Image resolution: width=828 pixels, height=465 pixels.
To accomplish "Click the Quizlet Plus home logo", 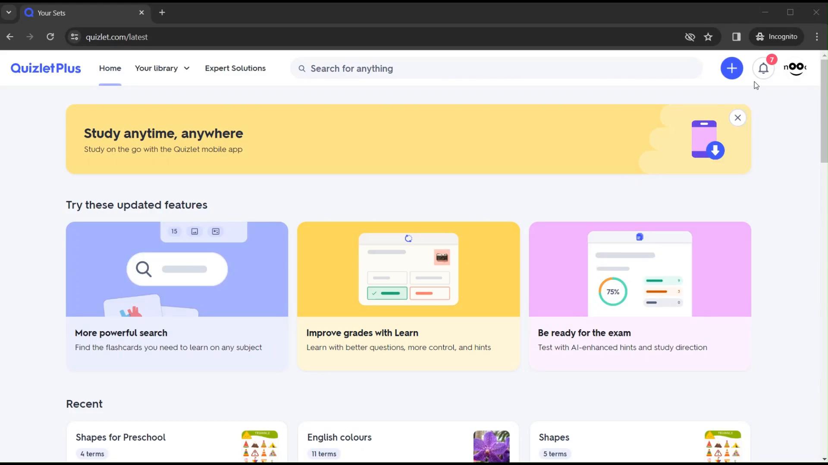I will [x=45, y=68].
